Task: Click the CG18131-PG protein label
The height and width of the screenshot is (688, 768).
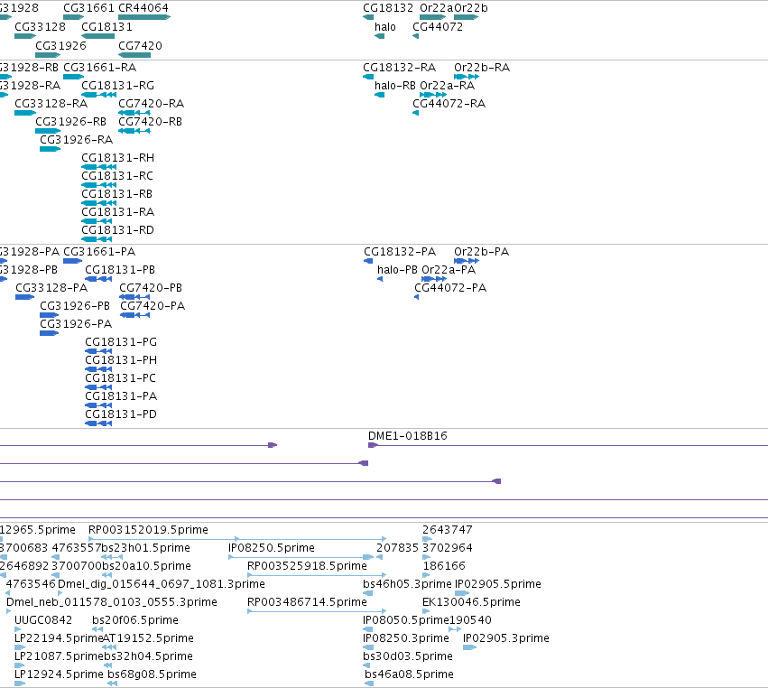Action: point(121,342)
